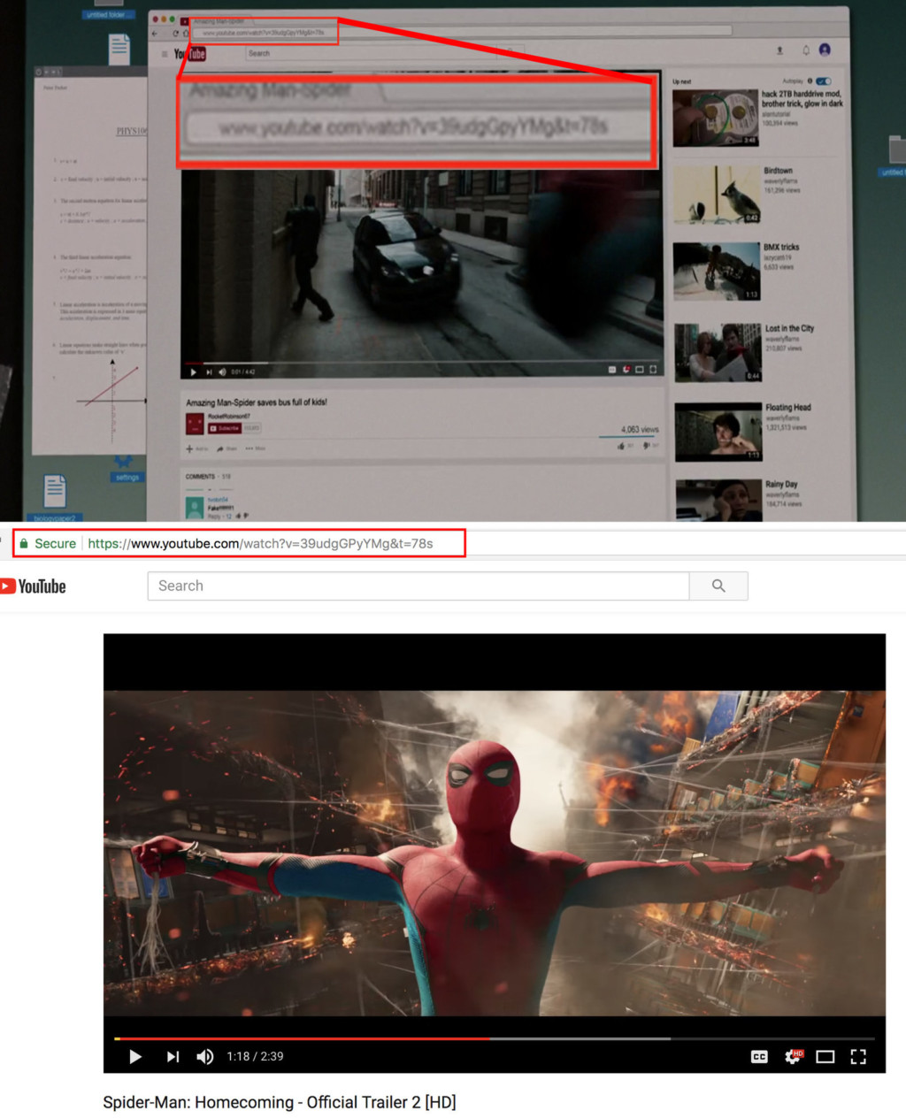
Task: Open the BMX tricks video
Action: pyautogui.click(x=716, y=272)
